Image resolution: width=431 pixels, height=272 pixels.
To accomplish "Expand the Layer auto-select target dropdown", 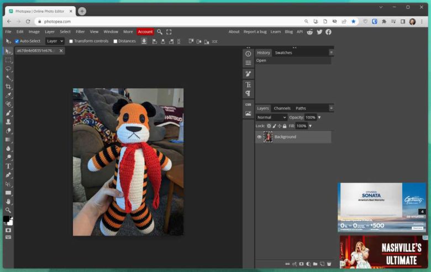I will (x=55, y=41).
